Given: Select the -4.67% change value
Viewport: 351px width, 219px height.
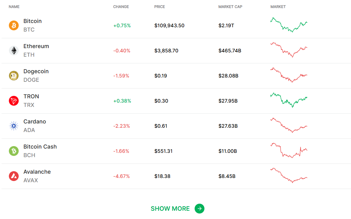Looking at the screenshot, I should click(x=121, y=176).
